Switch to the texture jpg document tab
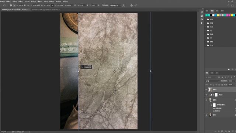Screen dimensions: 236x133 coord(45,10)
